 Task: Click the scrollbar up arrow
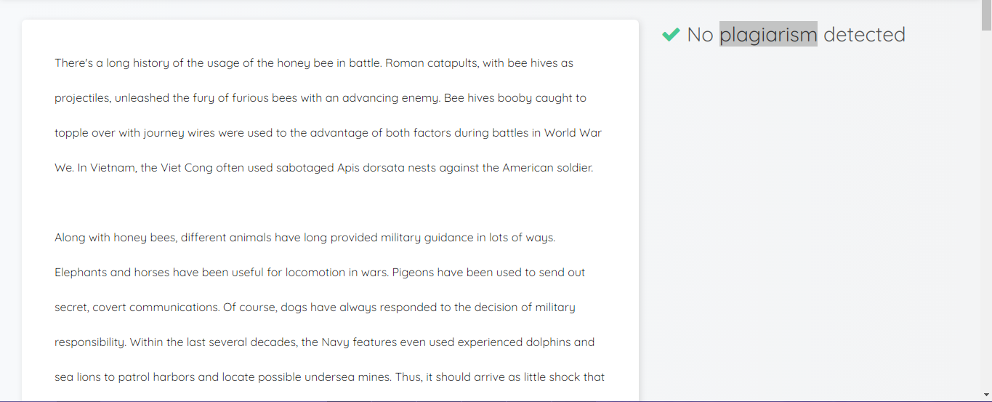(x=986, y=5)
